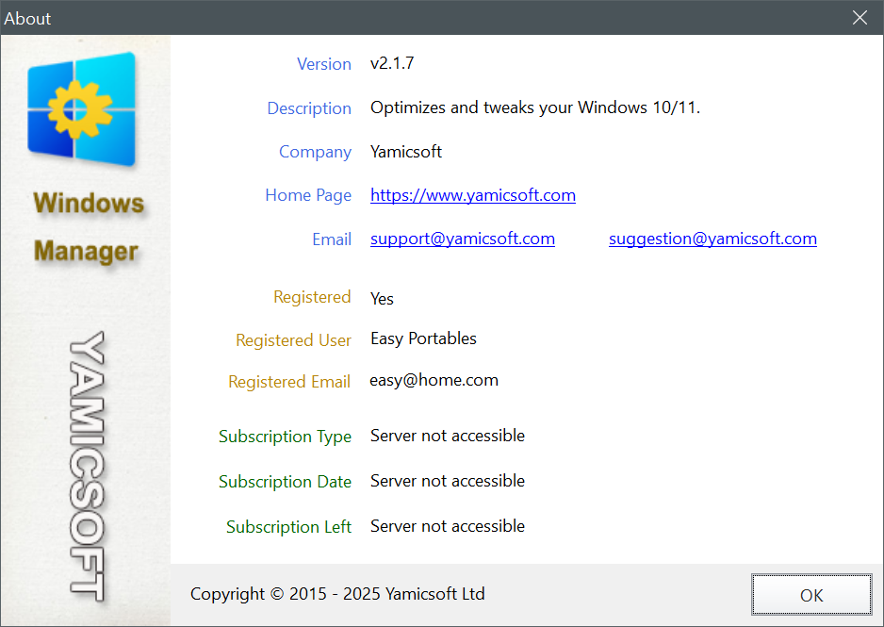Click the registered email easy@home.com

(x=434, y=380)
